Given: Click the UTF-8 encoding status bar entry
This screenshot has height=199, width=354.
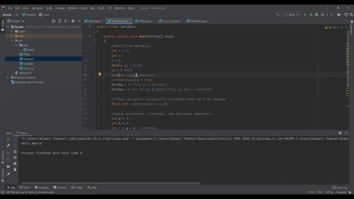Looking at the screenshot, I should (329, 192).
